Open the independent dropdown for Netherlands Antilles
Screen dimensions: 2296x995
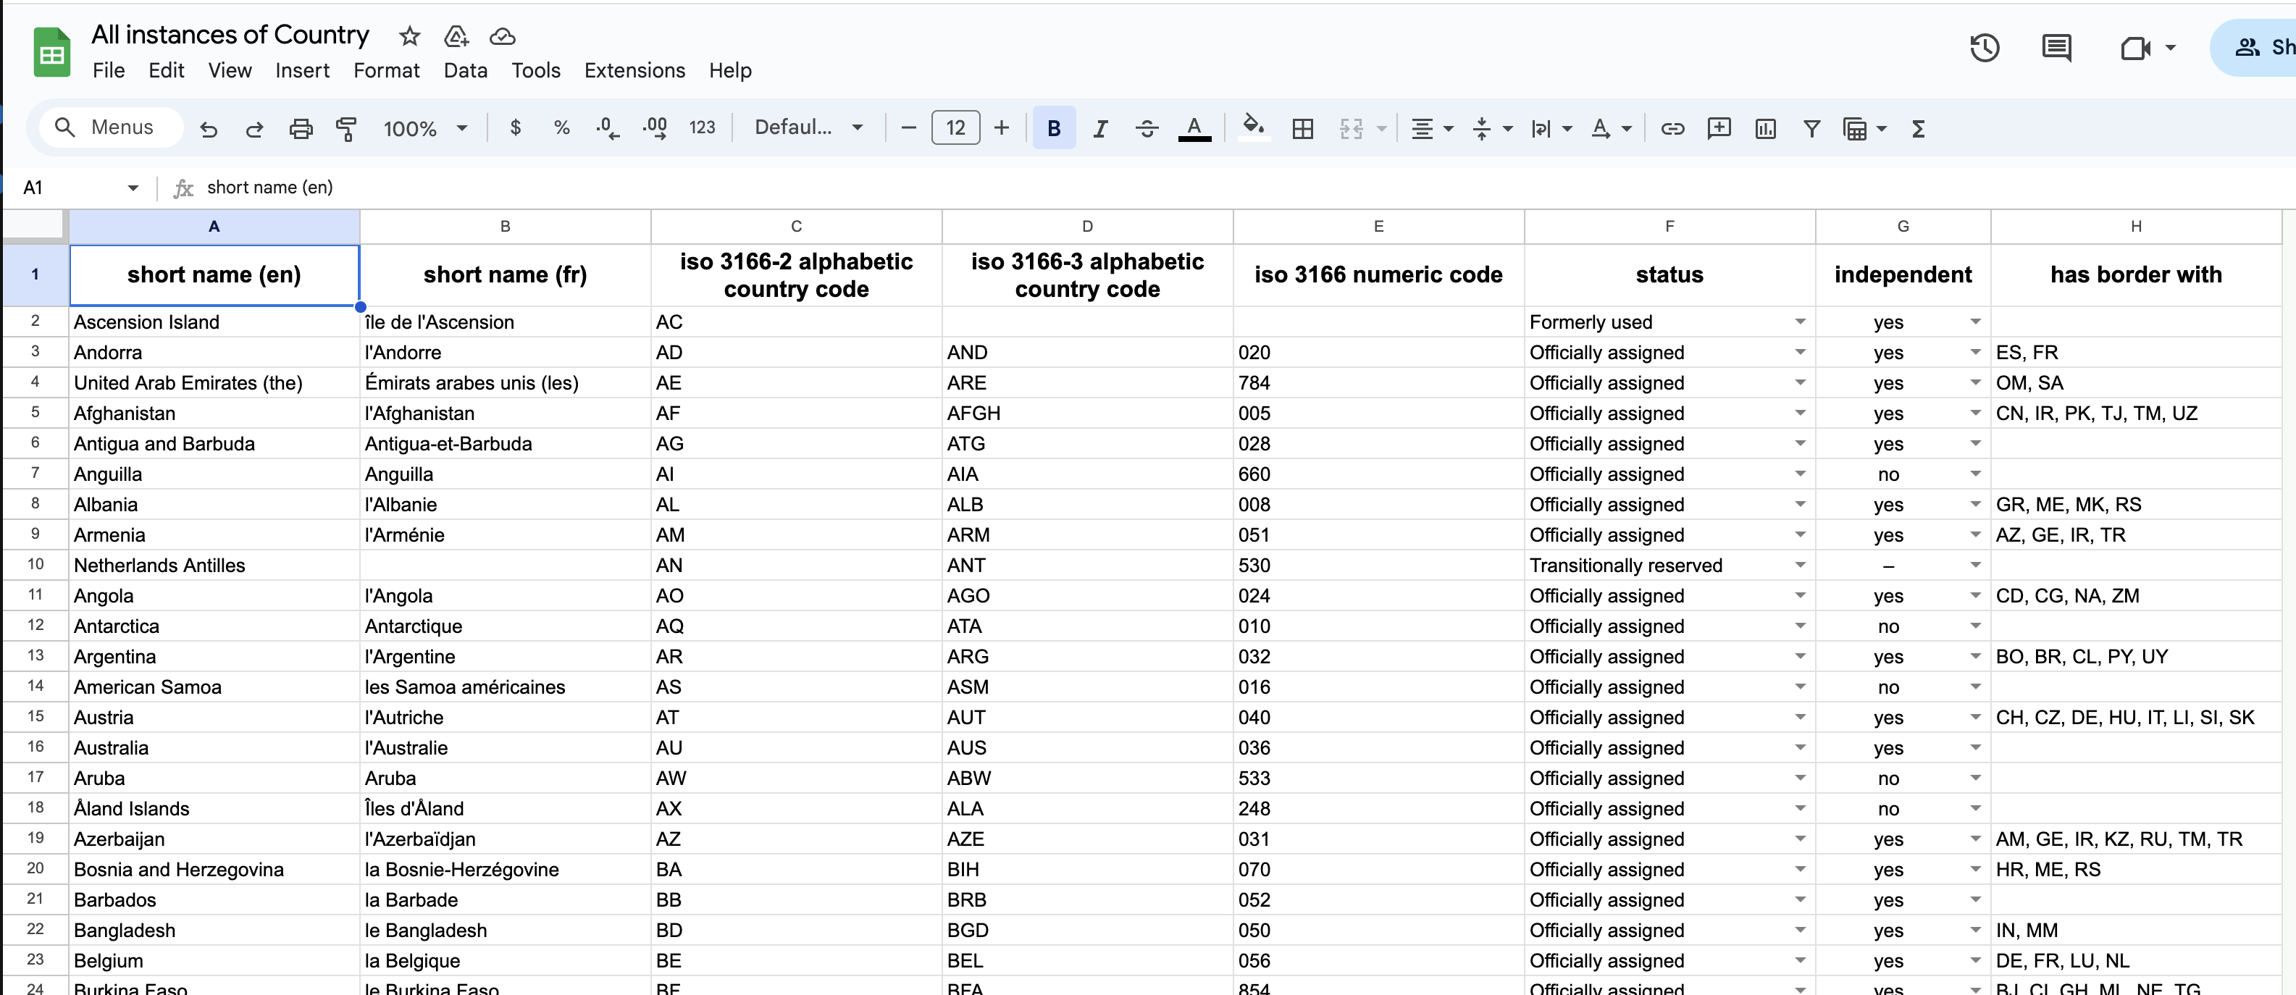tap(1975, 565)
